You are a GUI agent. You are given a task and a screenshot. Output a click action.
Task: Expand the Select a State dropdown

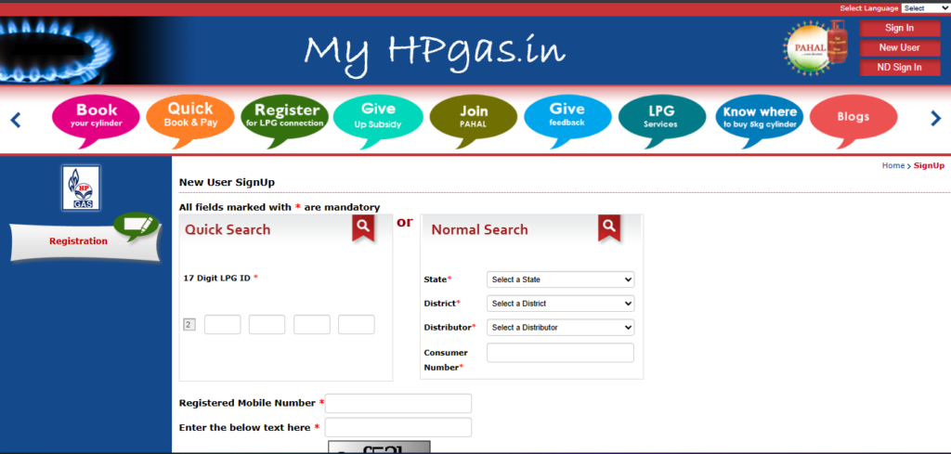click(x=560, y=279)
